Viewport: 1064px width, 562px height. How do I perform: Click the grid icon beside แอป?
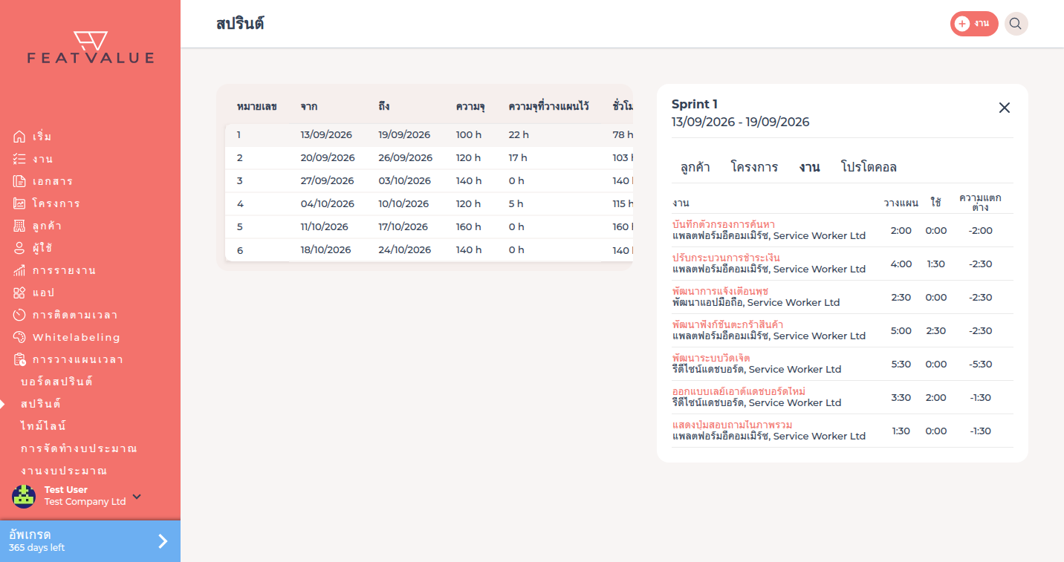click(x=19, y=293)
